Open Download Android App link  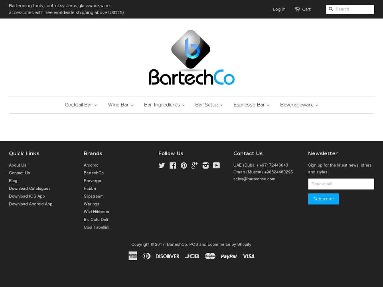tap(31, 204)
